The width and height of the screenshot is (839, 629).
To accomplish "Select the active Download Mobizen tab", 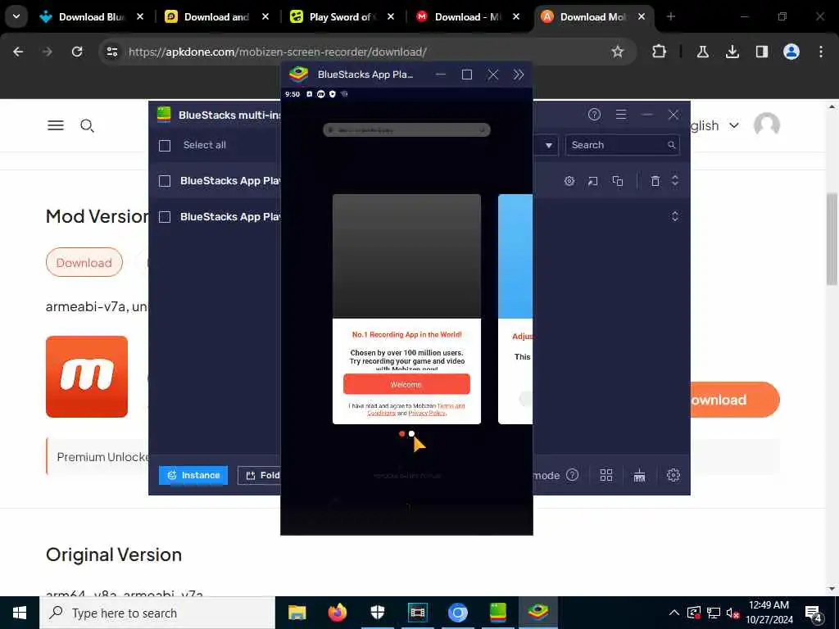I will point(593,16).
